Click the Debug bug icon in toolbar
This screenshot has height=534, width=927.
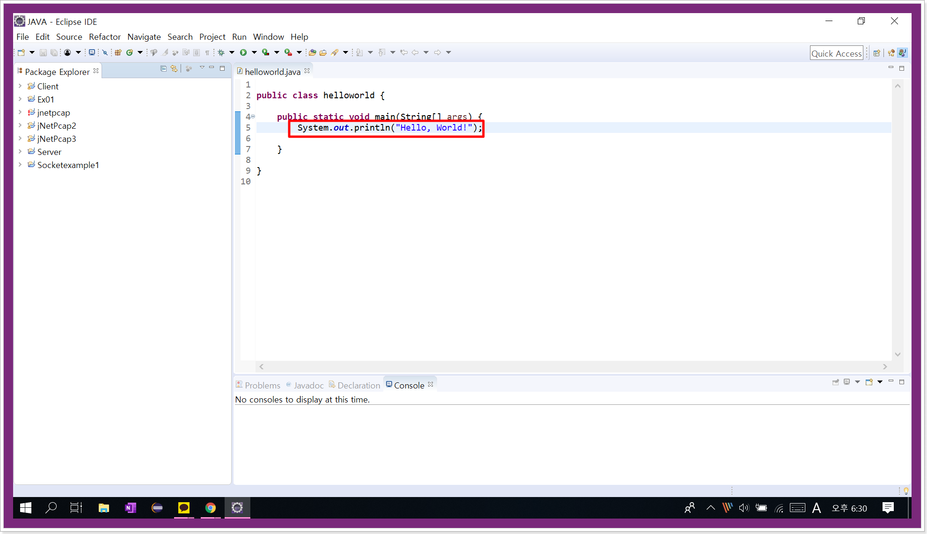[221, 52]
